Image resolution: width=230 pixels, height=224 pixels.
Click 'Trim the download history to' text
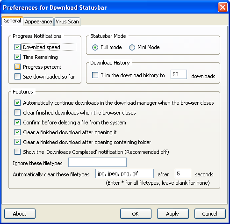(133, 75)
